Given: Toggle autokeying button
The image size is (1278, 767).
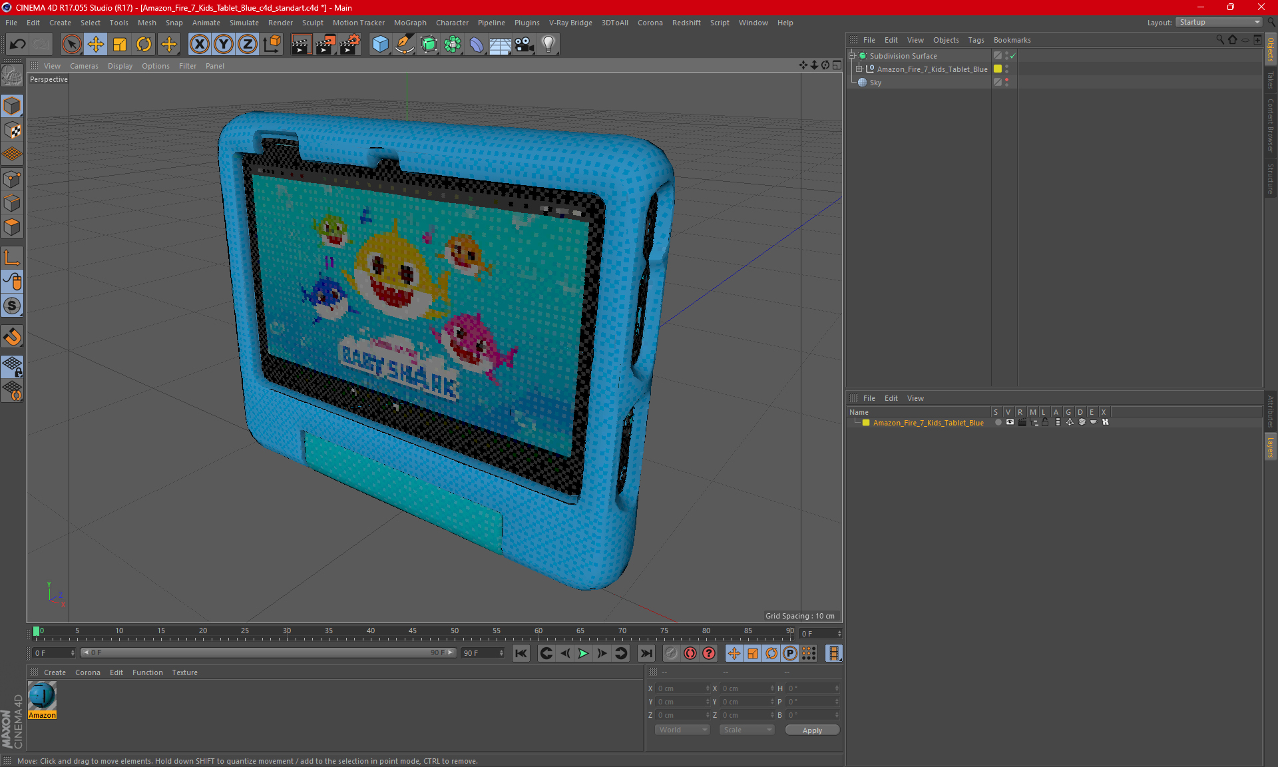Looking at the screenshot, I should pyautogui.click(x=690, y=654).
